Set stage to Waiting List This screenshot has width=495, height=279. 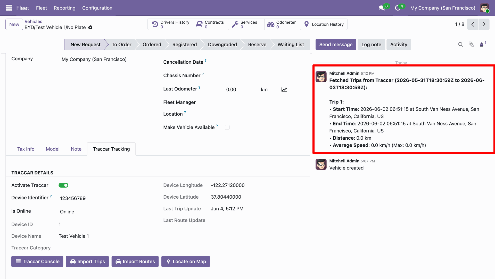tap(291, 45)
